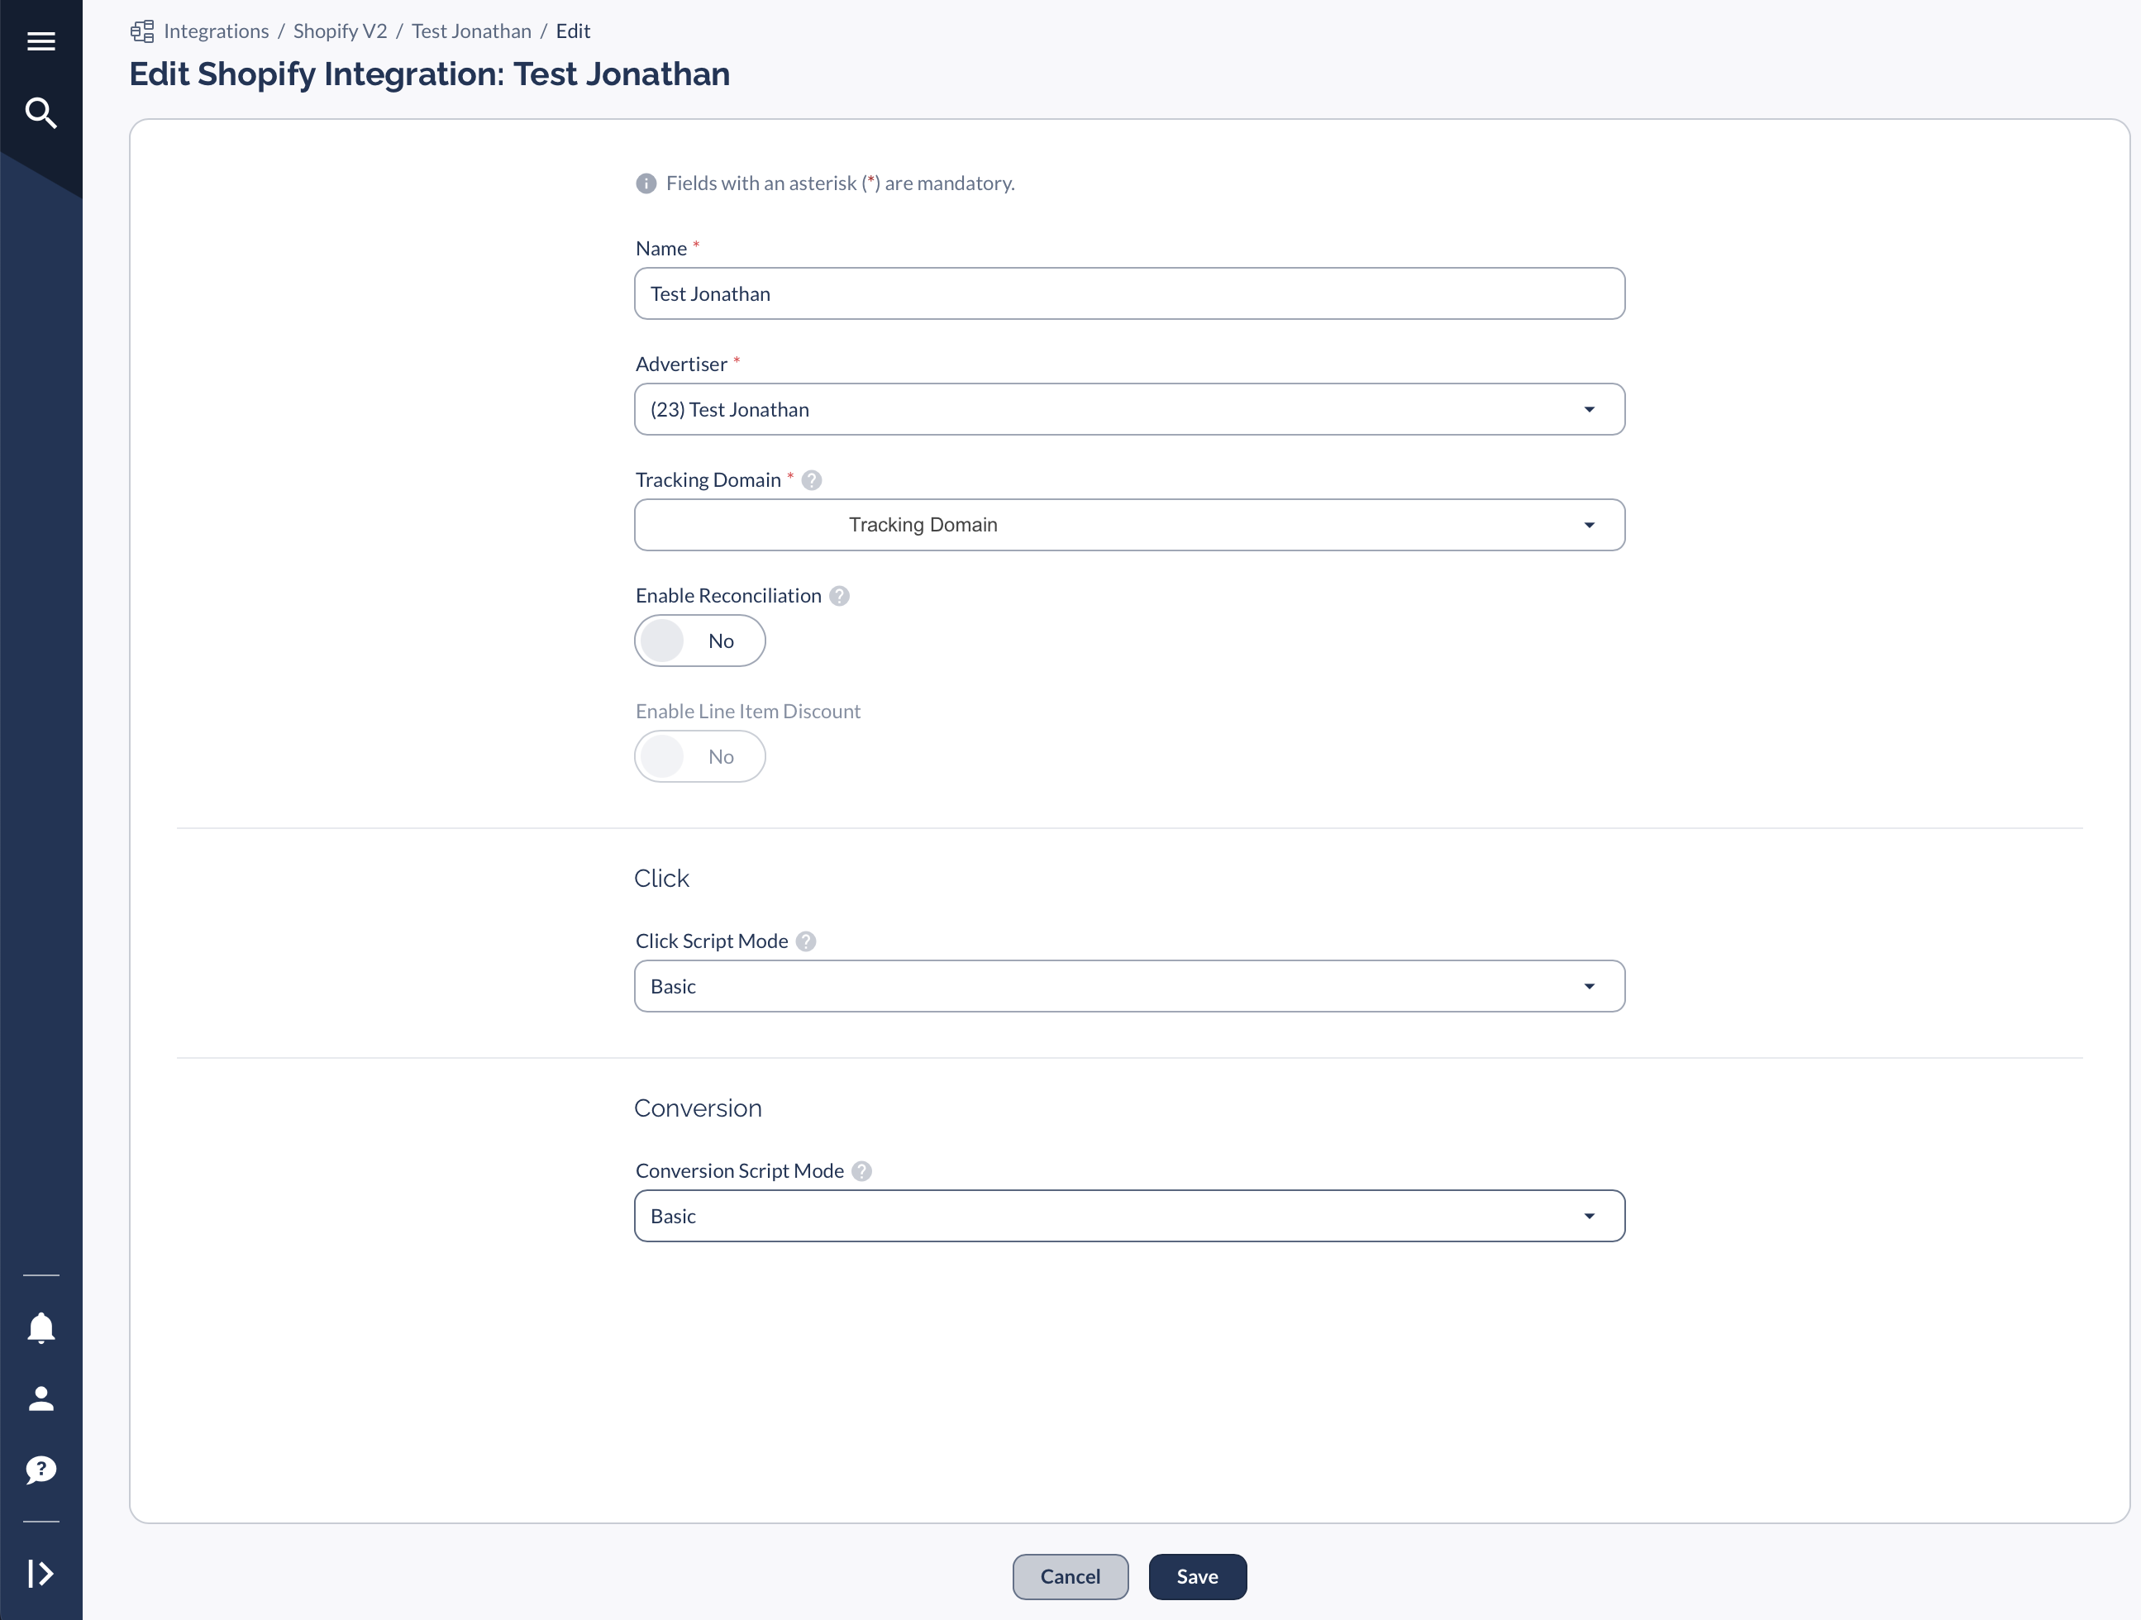Click the Click section heading

pyautogui.click(x=661, y=878)
